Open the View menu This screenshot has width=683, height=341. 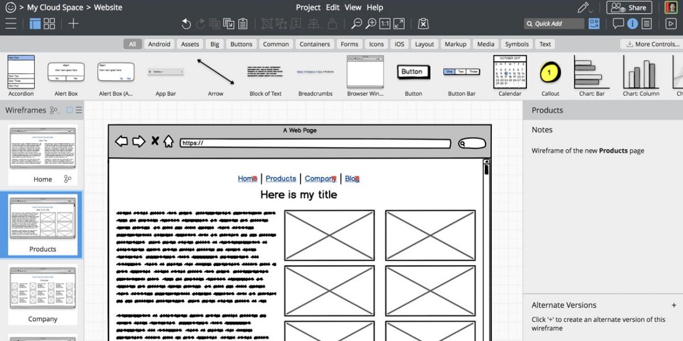point(353,7)
